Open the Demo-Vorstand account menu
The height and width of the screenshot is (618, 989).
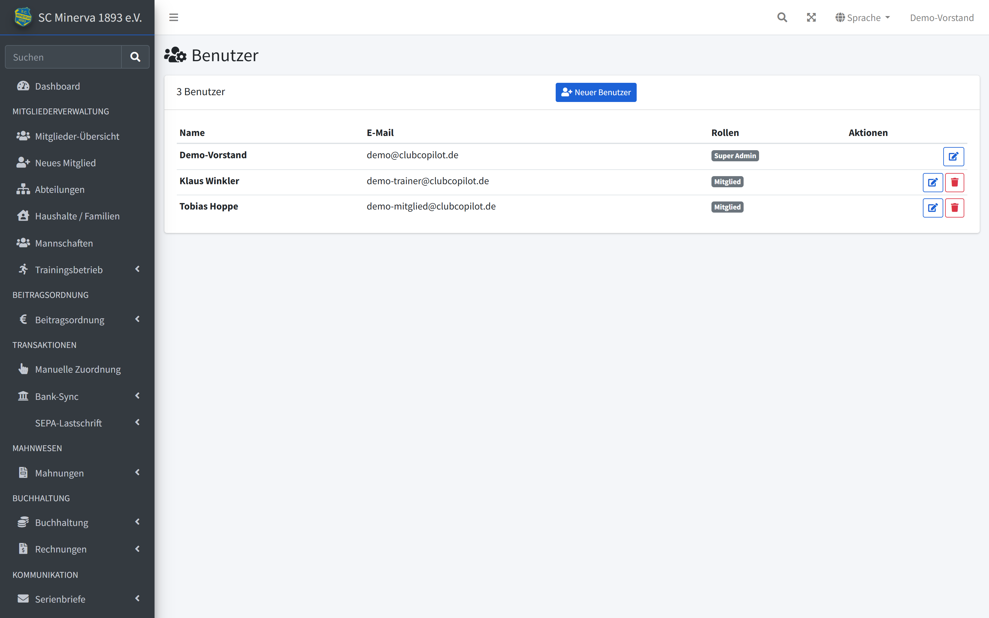[942, 18]
